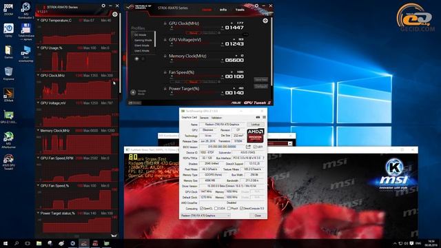This screenshot has height=248, width=441.
Task: Open the Recycle Bin desktop icon
Action: pos(8,74)
